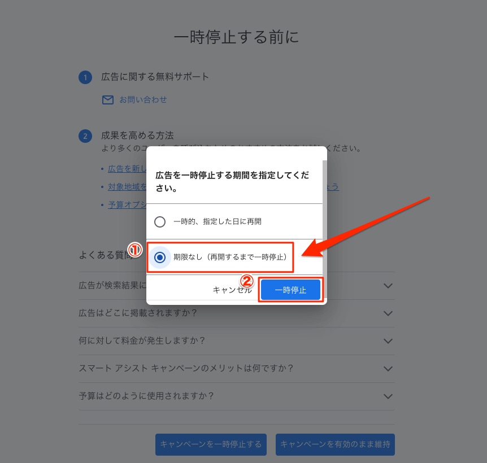Open the 広告を新し… link
Image resolution: width=487 pixels, height=463 pixels.
click(127, 169)
